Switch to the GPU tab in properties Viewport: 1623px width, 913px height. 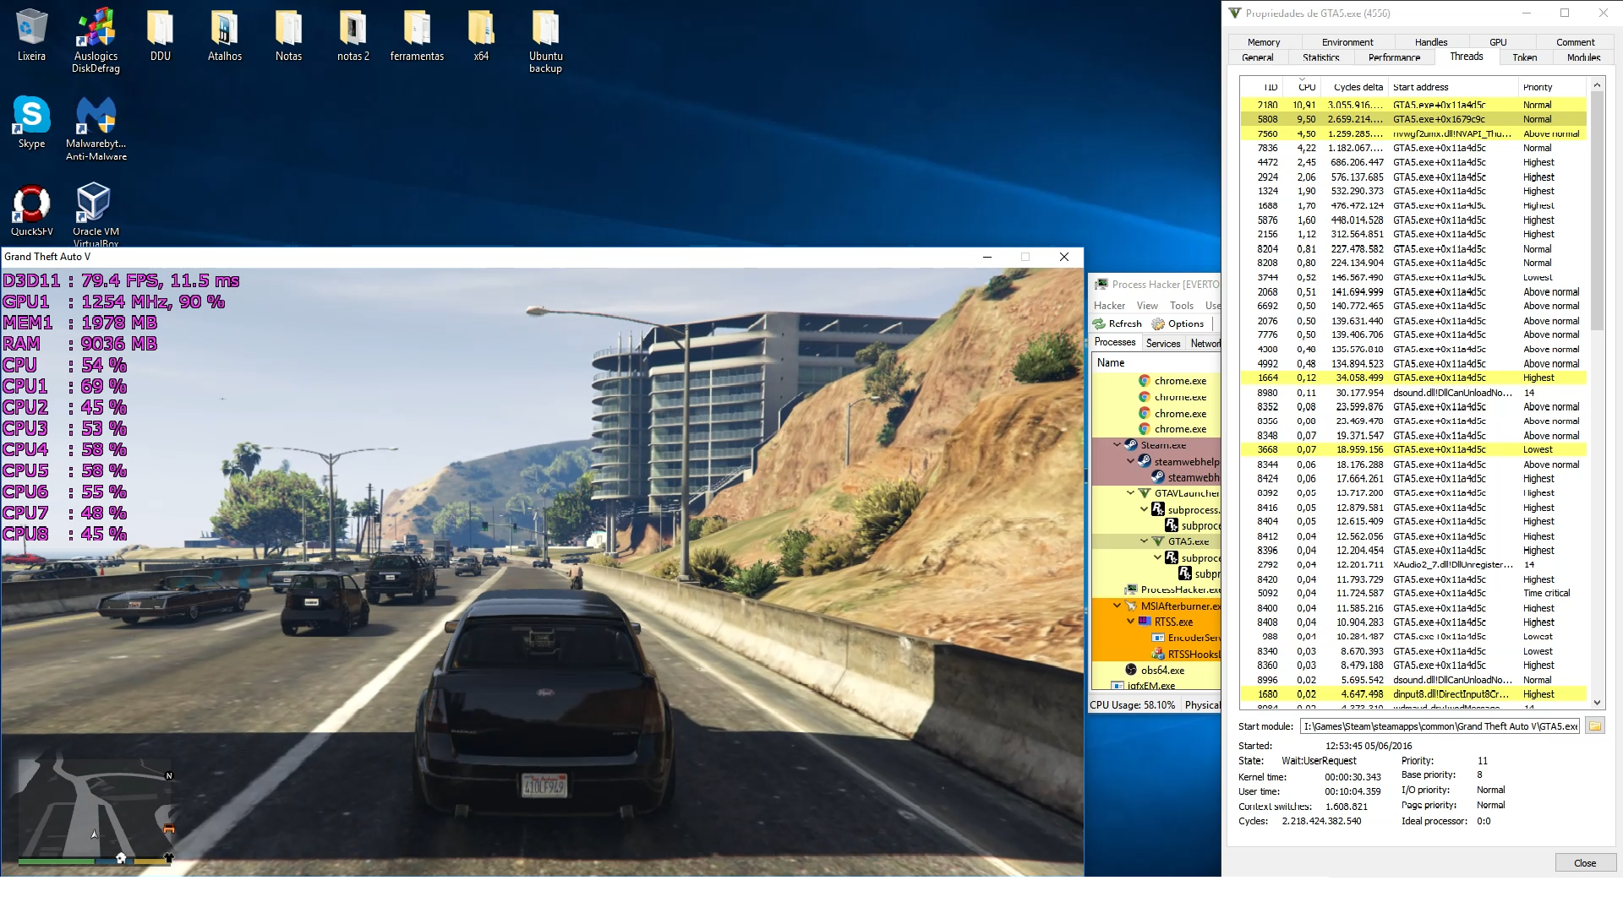[1498, 42]
